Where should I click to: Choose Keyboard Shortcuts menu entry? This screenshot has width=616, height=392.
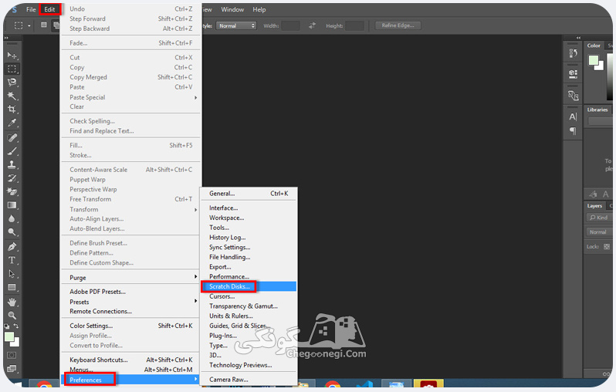(130, 360)
